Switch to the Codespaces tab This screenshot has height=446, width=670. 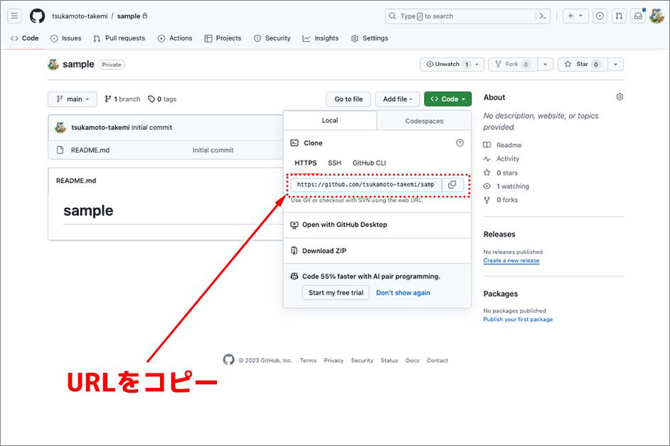tap(423, 121)
